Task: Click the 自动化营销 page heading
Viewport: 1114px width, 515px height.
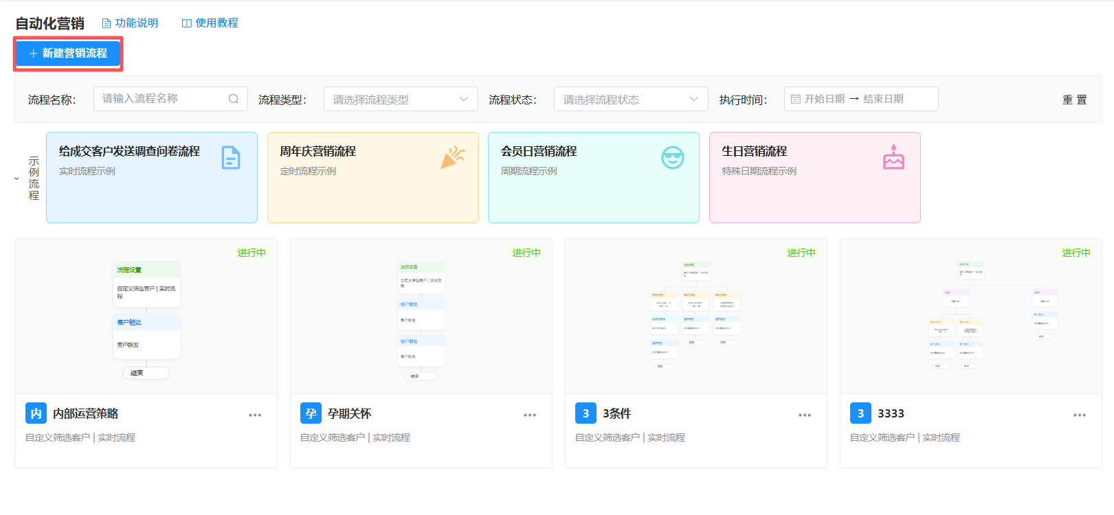Action: (50, 23)
